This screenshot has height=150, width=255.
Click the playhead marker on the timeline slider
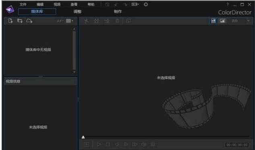click(x=83, y=137)
